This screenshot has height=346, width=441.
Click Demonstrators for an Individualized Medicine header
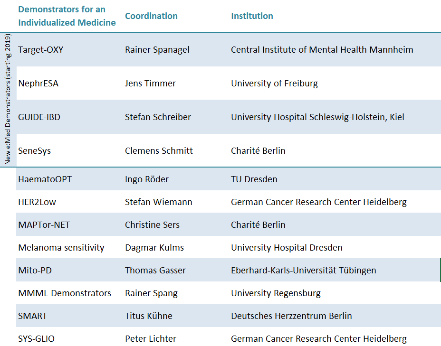(x=67, y=16)
